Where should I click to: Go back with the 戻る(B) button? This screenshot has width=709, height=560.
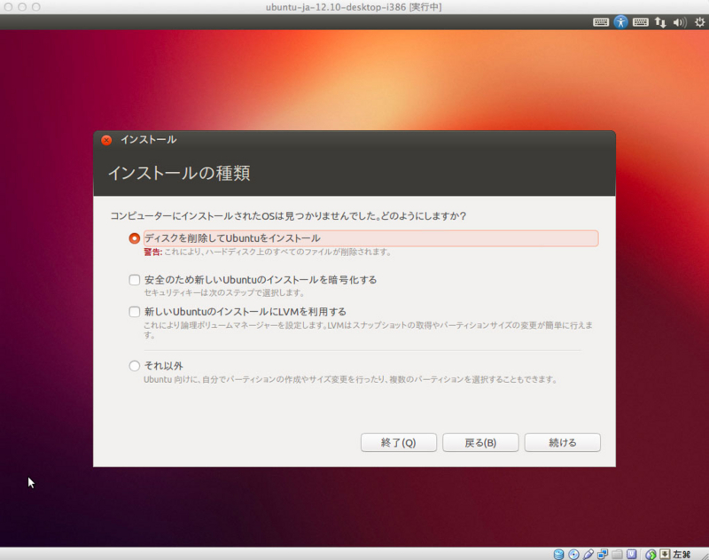pyautogui.click(x=480, y=442)
